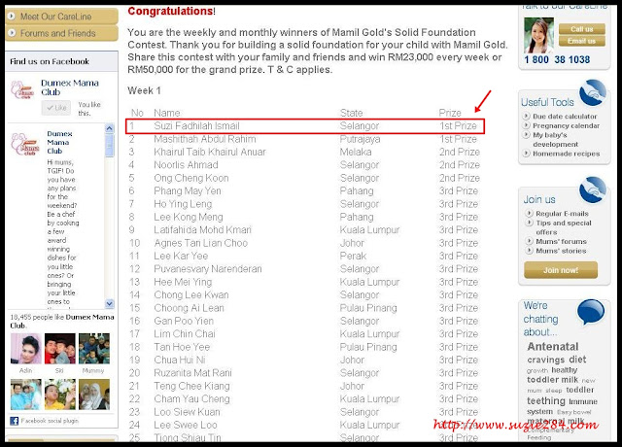The image size is (622, 447).
Task: Click arrow icon on Forums and Friends
Action: pos(12,33)
